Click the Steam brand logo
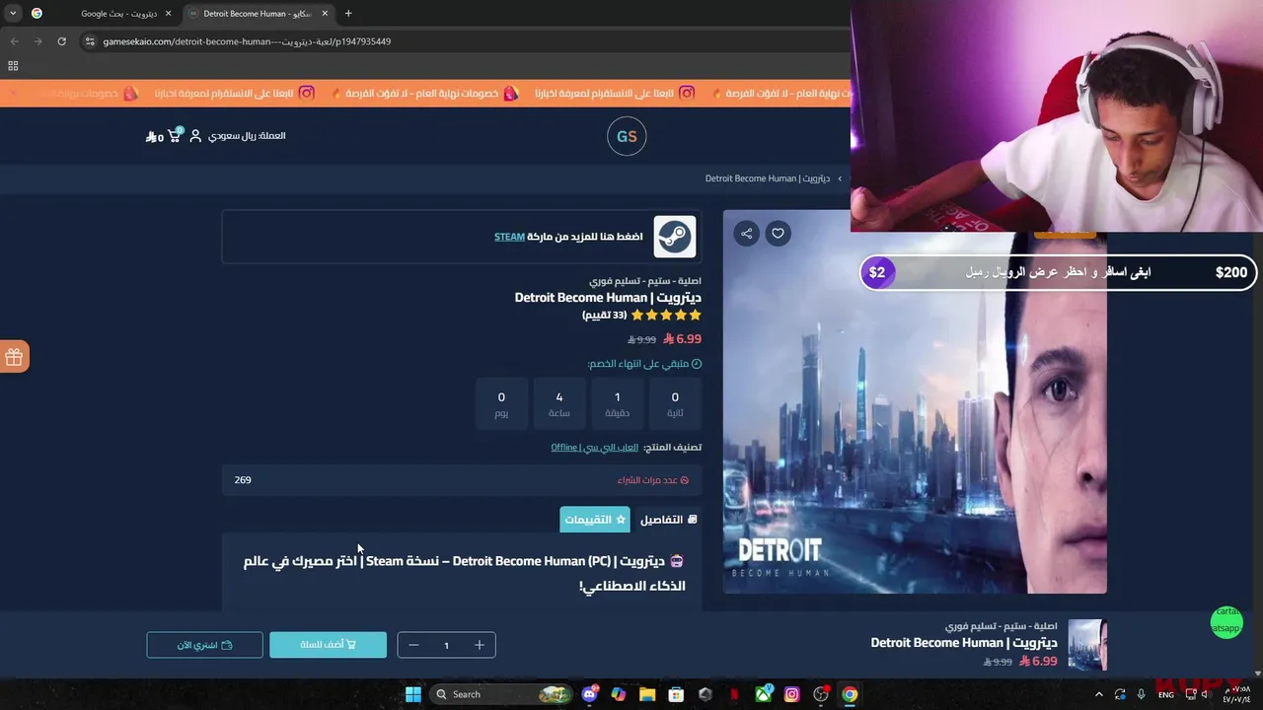This screenshot has height=710, width=1263. coord(675,237)
